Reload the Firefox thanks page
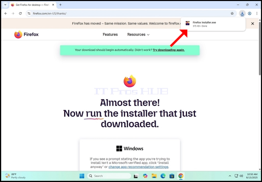 coord(20,13)
